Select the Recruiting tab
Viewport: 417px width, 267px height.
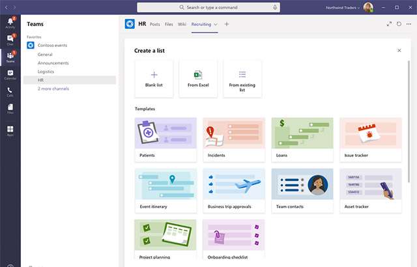click(x=201, y=24)
